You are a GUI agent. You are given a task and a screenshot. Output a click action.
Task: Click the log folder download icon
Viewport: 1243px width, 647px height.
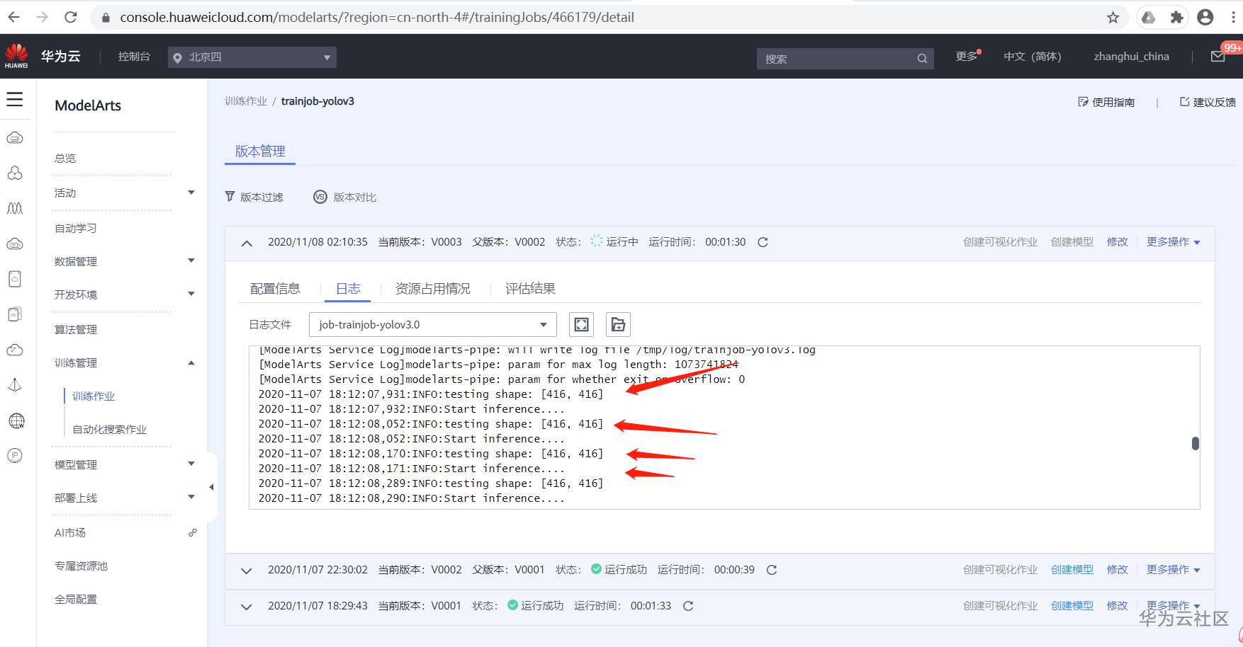tap(618, 325)
